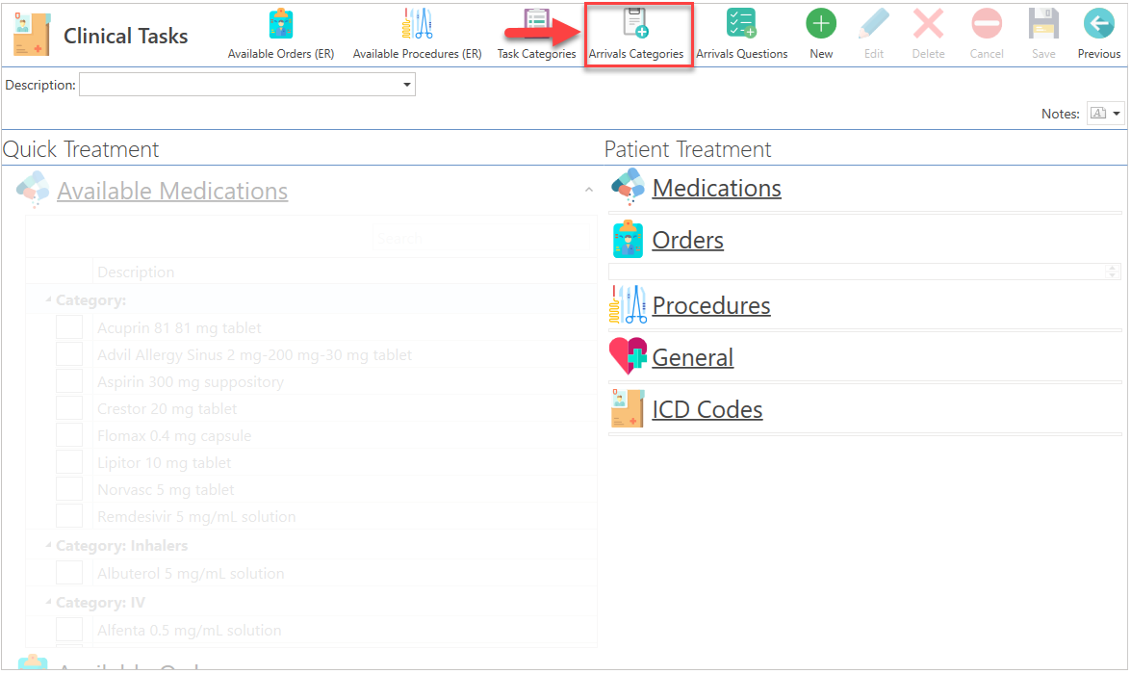The height and width of the screenshot is (674, 1131).
Task: Tick checkbox for Remdesivir 5 mg/mL solution
Action: [x=69, y=516]
